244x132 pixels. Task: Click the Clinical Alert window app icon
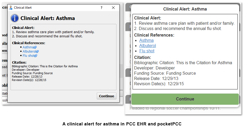tap(11, 8)
